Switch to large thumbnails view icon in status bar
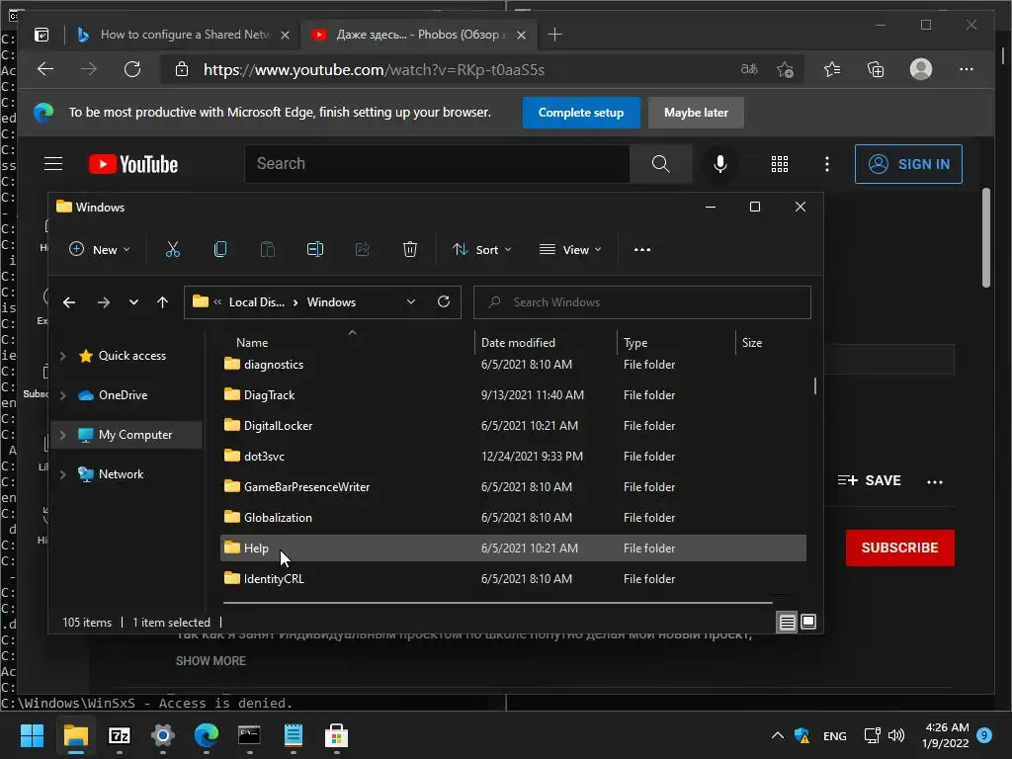The width and height of the screenshot is (1012, 759). click(x=808, y=622)
